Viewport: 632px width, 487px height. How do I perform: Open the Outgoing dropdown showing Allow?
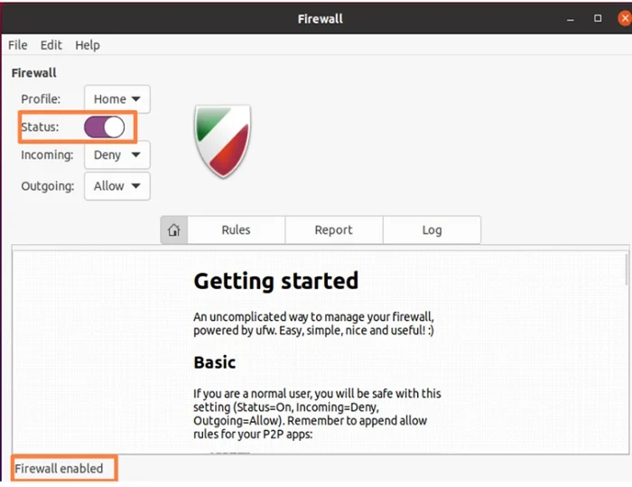[117, 186]
